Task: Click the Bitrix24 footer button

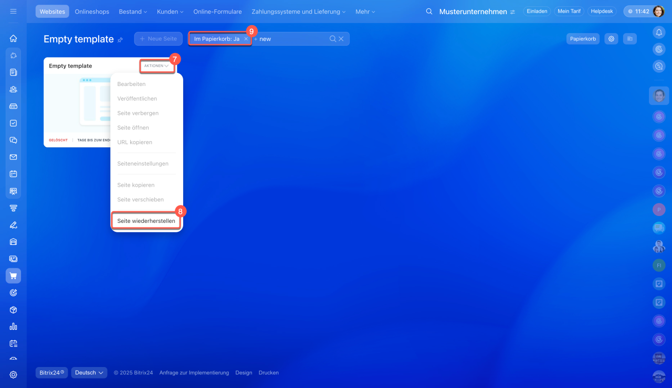Action: 51,373
